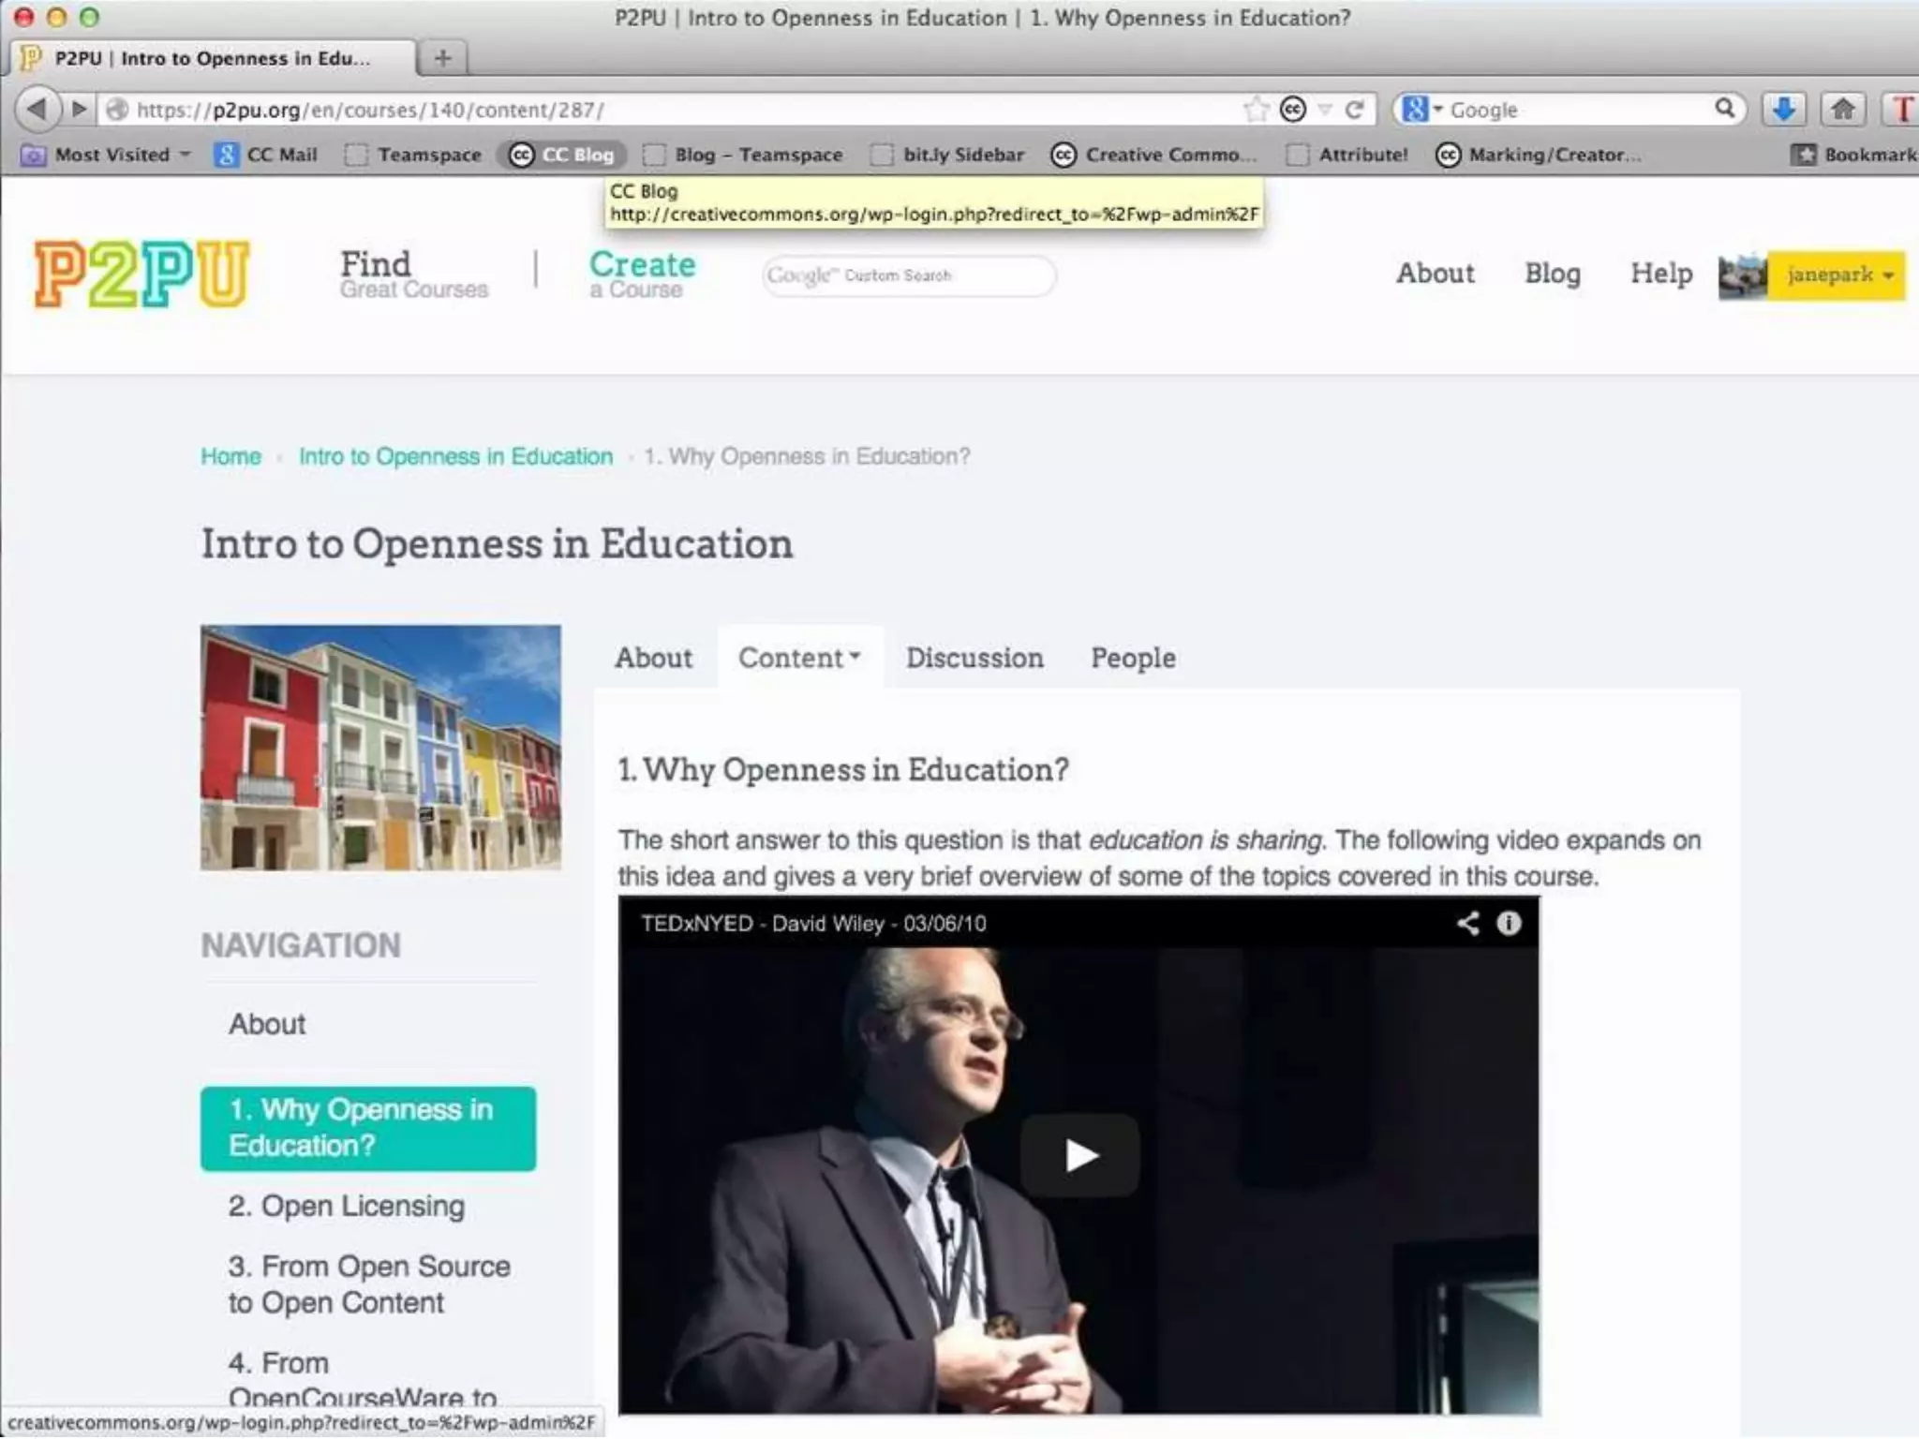
Task: Click the colorful houses course thumbnail
Action: [380, 748]
